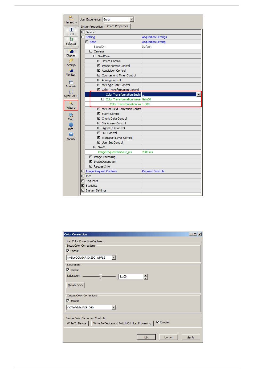
Task: Expand mv Logic Gate Control node
Action: click(99, 85)
